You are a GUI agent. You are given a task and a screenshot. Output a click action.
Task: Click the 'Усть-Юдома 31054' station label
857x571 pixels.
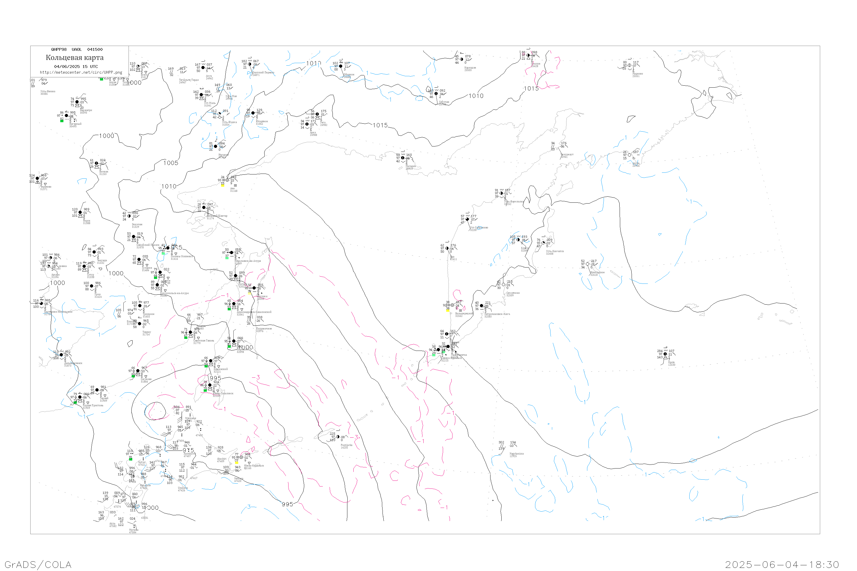(x=230, y=123)
